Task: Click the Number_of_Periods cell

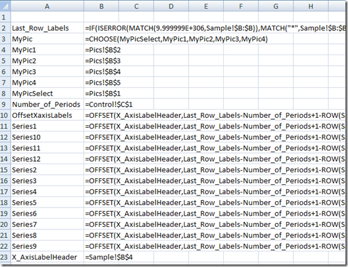Action: pyautogui.click(x=47, y=104)
